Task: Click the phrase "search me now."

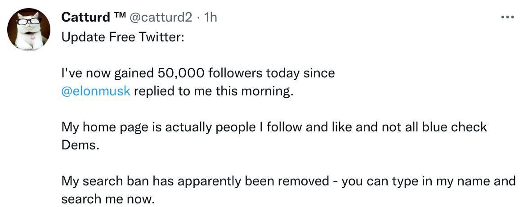Action: pyautogui.click(x=107, y=199)
